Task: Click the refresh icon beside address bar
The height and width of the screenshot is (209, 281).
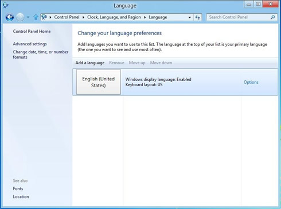Action: click(x=197, y=17)
